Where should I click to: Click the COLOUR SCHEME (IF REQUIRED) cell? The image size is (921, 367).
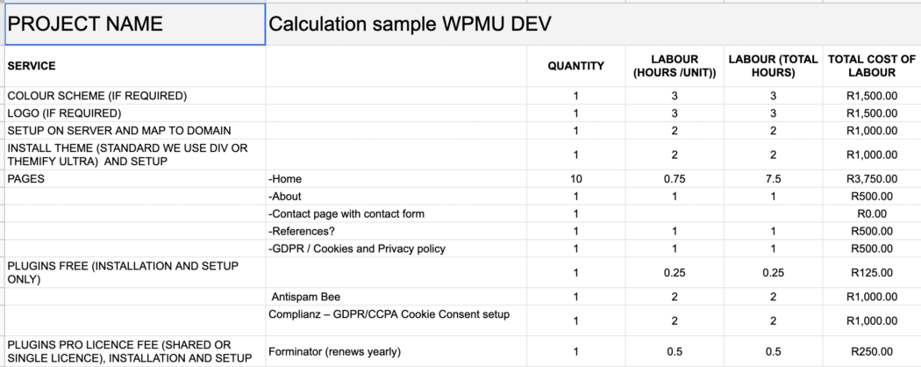[135, 96]
